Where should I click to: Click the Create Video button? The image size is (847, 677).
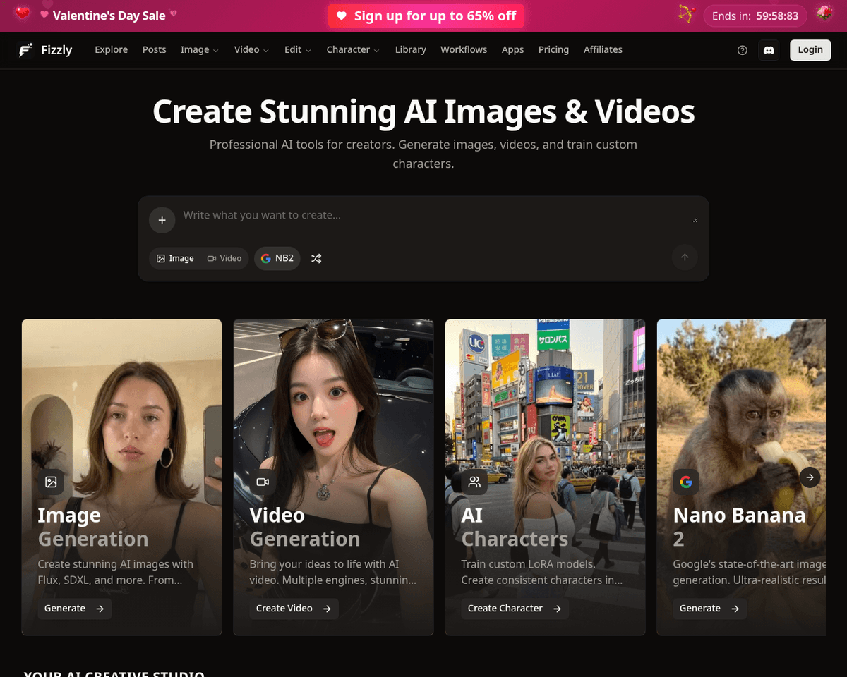293,609
